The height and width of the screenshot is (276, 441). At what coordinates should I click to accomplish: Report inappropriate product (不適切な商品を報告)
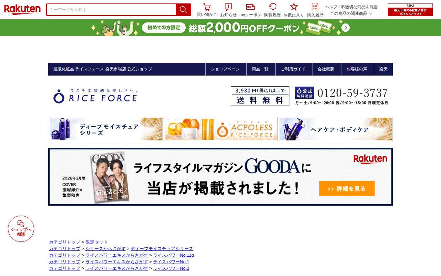[359, 7]
